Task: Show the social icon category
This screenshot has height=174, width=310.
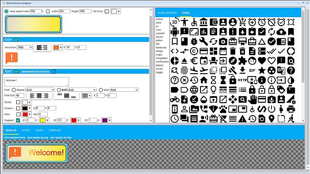Action: [159, 69]
